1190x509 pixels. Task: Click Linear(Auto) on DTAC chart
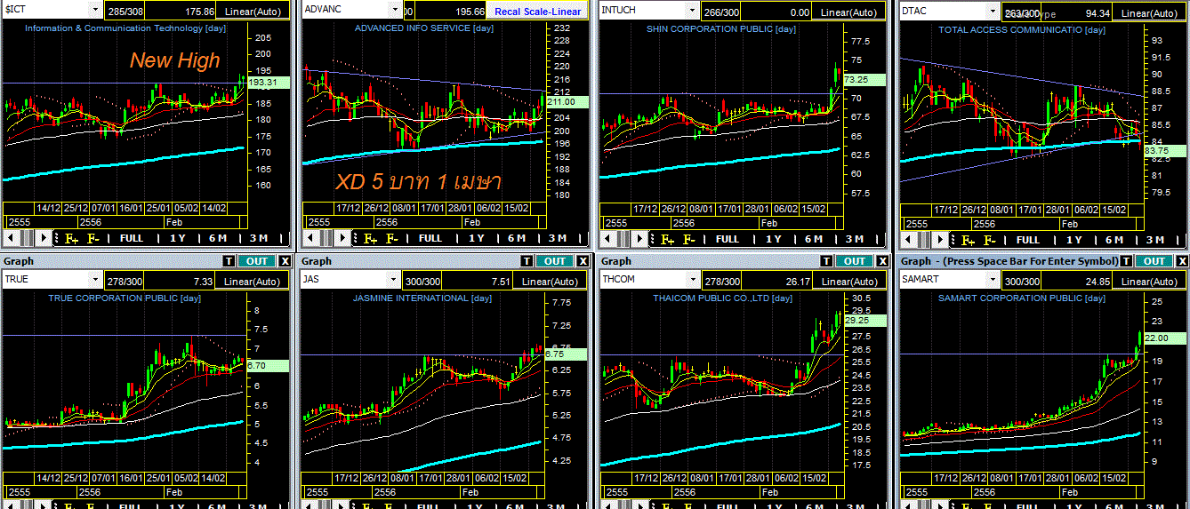[x=1149, y=12]
